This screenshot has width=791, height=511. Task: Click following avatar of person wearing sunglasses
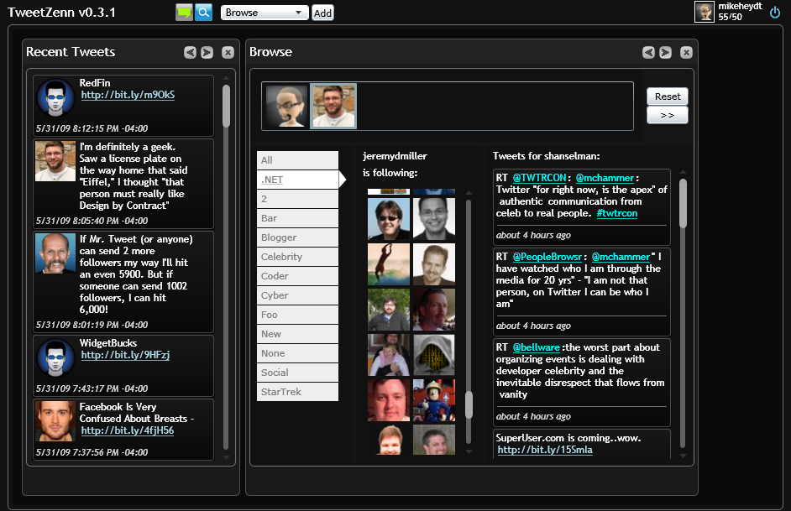(389, 218)
